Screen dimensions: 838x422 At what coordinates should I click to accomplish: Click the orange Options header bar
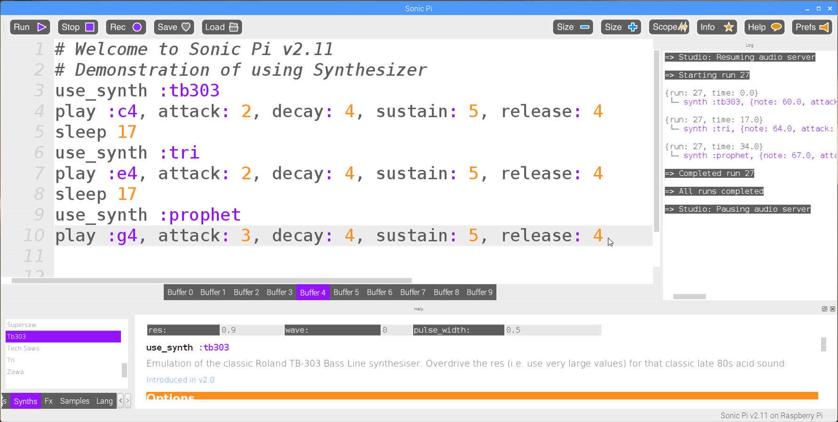482,396
